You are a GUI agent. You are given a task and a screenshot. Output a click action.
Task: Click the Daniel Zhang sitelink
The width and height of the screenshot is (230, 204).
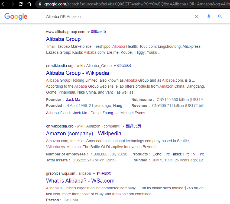tap(102, 113)
